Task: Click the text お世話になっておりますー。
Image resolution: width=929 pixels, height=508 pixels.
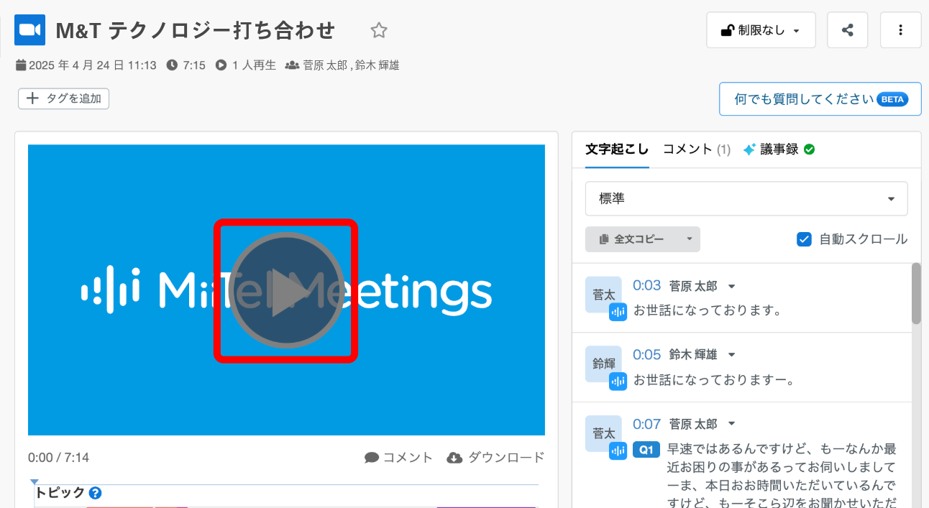Action: (714, 381)
